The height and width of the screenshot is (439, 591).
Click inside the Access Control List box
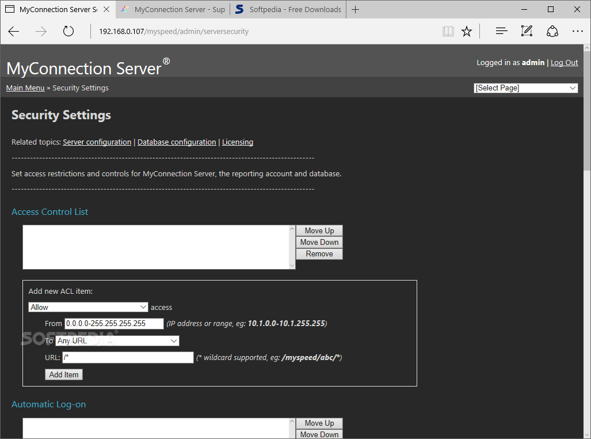point(156,247)
